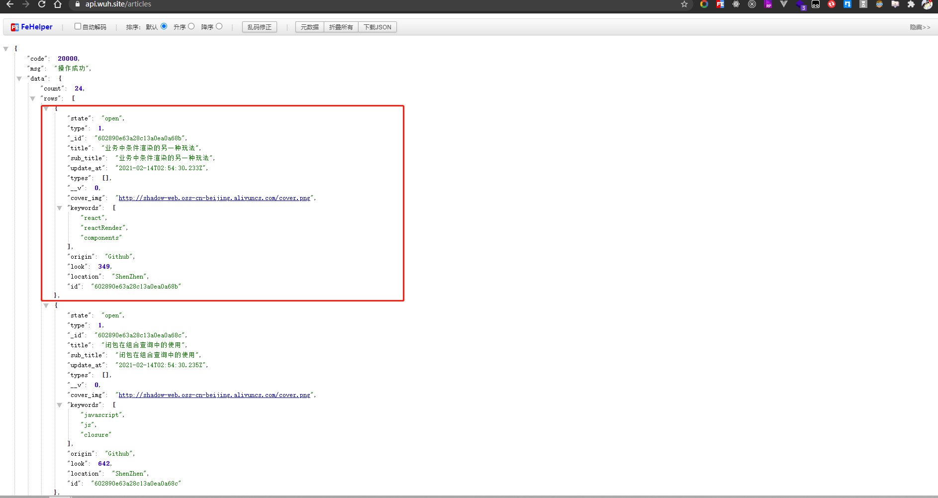Select the 升序 sort radio button
This screenshot has width=938, height=498.
pyautogui.click(x=191, y=26)
